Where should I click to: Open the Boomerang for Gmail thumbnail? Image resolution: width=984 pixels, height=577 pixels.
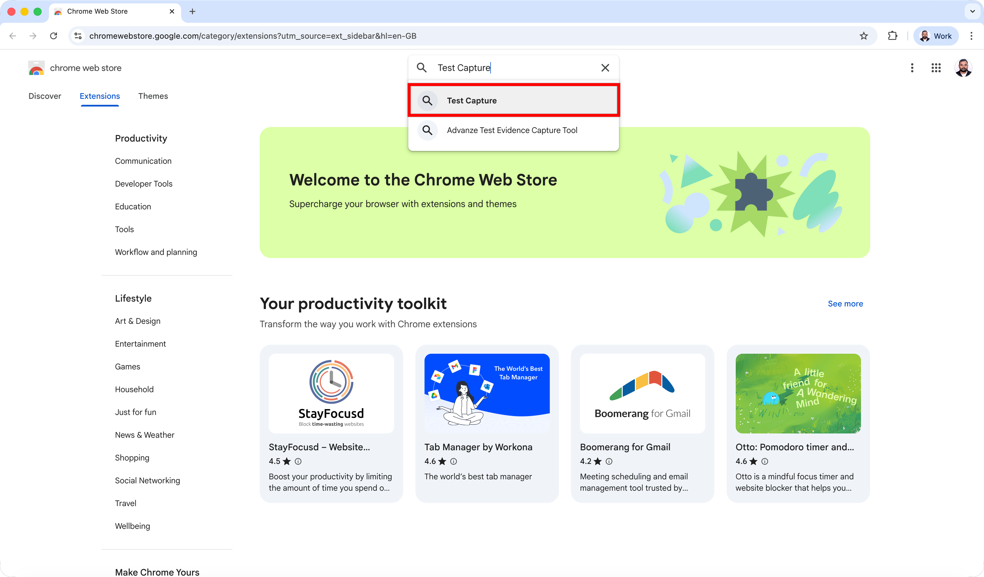[642, 393]
